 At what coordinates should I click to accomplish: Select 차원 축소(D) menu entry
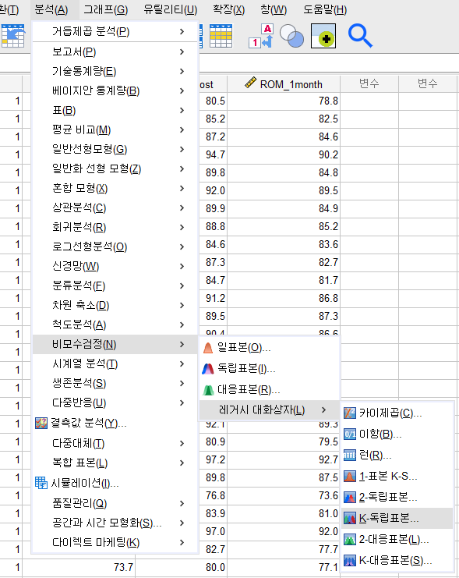click(x=115, y=305)
